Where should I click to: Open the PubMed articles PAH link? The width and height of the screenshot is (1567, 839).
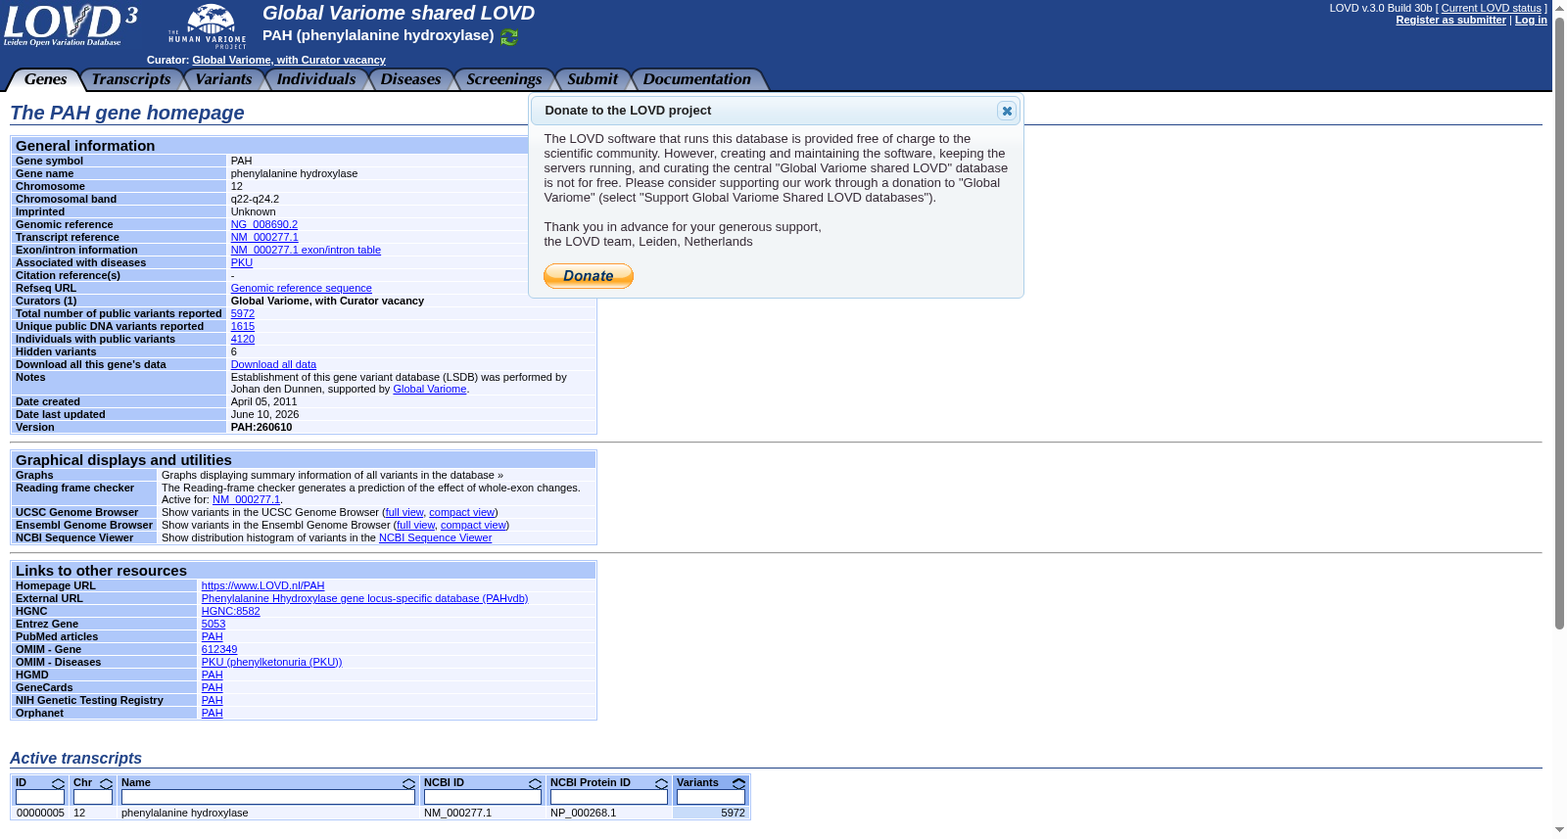coord(212,636)
